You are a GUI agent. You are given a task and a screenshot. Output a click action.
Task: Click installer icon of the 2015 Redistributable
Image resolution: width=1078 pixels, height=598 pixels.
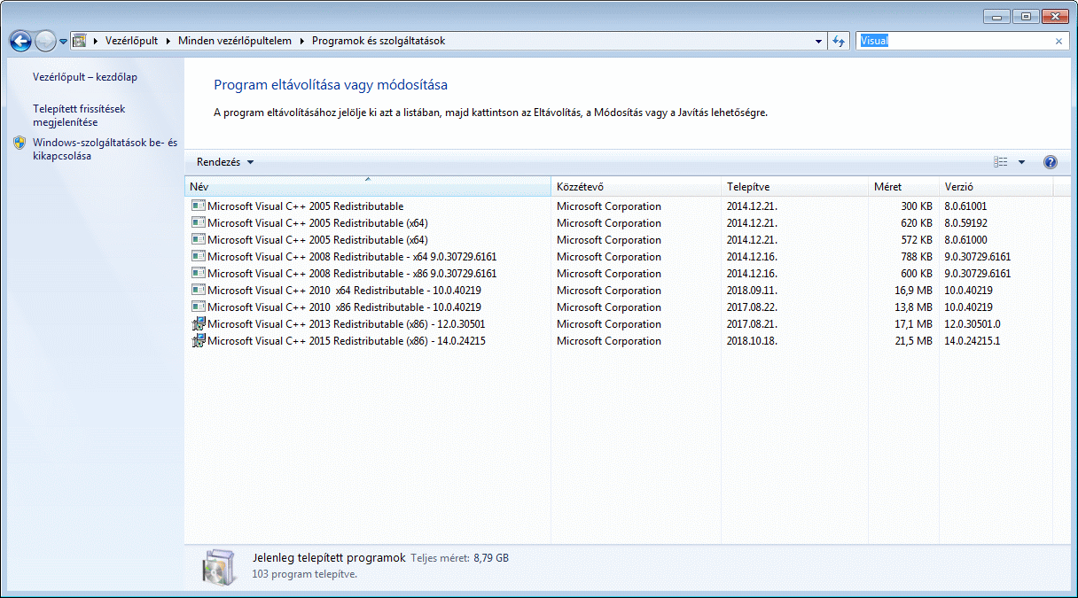(199, 340)
